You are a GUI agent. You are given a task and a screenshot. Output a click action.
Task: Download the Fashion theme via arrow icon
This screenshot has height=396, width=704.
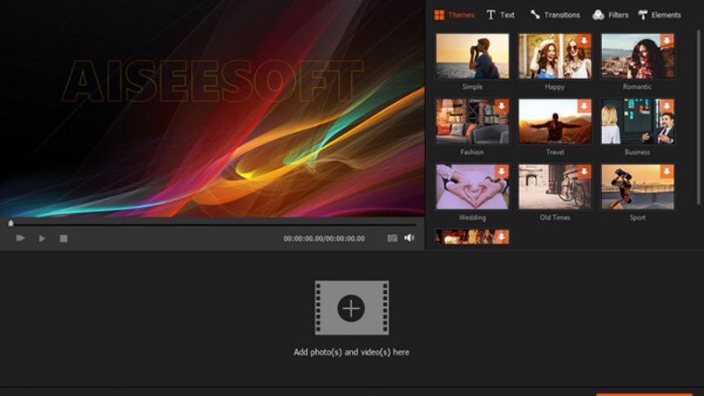[x=502, y=106]
